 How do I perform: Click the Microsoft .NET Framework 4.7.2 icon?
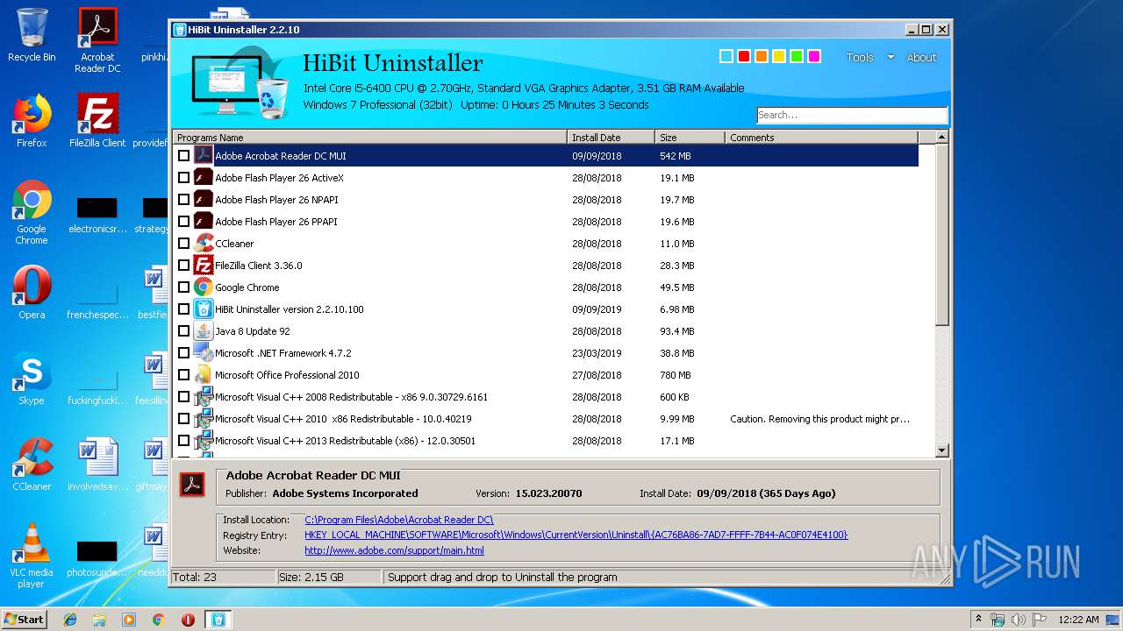pyautogui.click(x=204, y=352)
